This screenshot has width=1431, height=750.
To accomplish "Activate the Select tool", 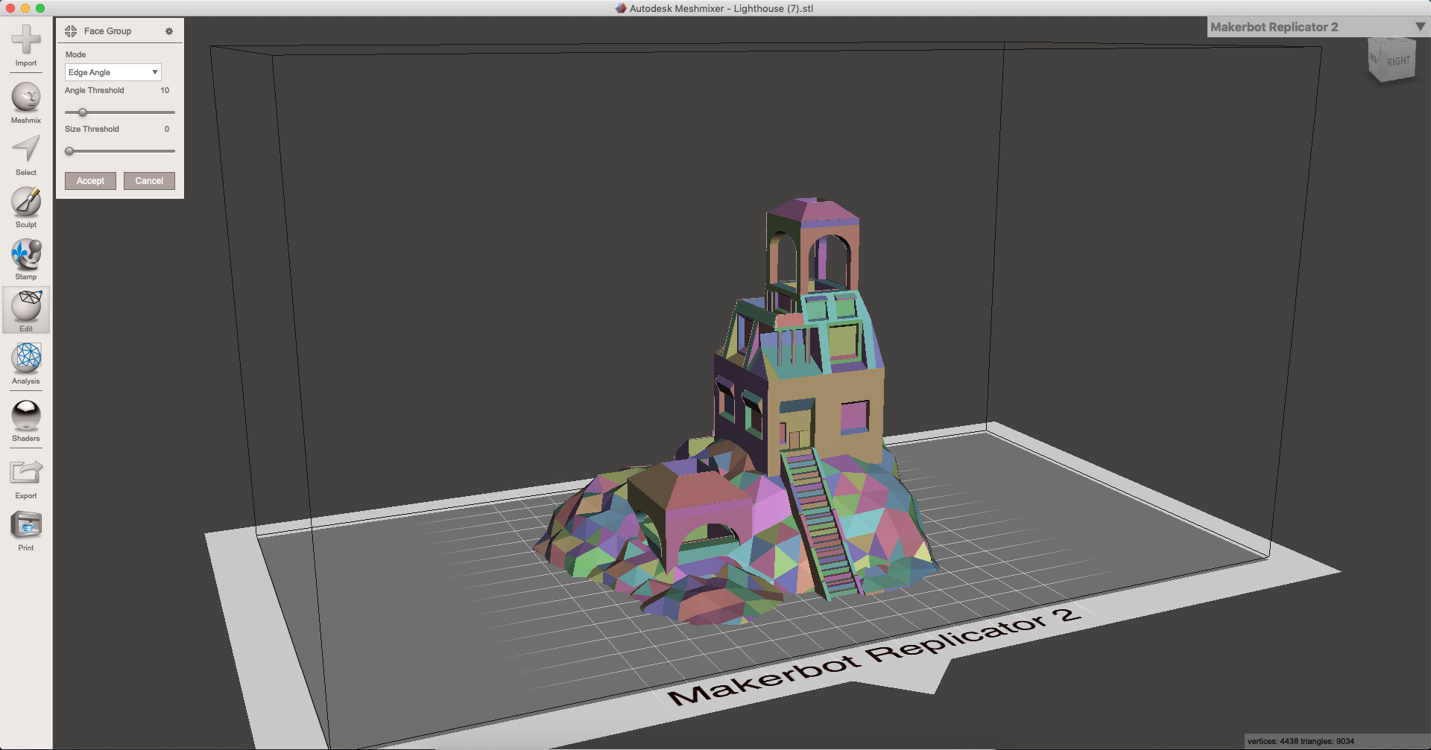I will click(26, 155).
